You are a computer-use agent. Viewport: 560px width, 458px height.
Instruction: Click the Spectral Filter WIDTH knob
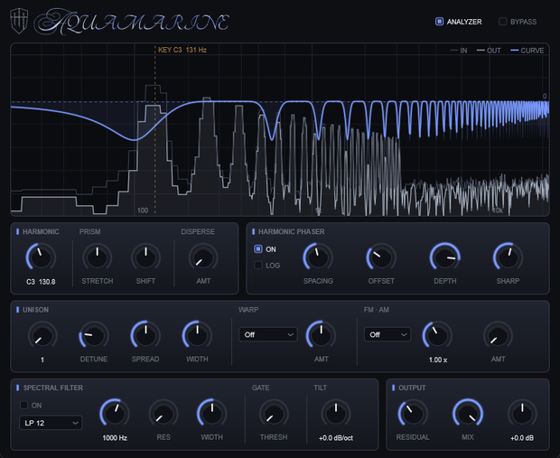click(x=211, y=414)
